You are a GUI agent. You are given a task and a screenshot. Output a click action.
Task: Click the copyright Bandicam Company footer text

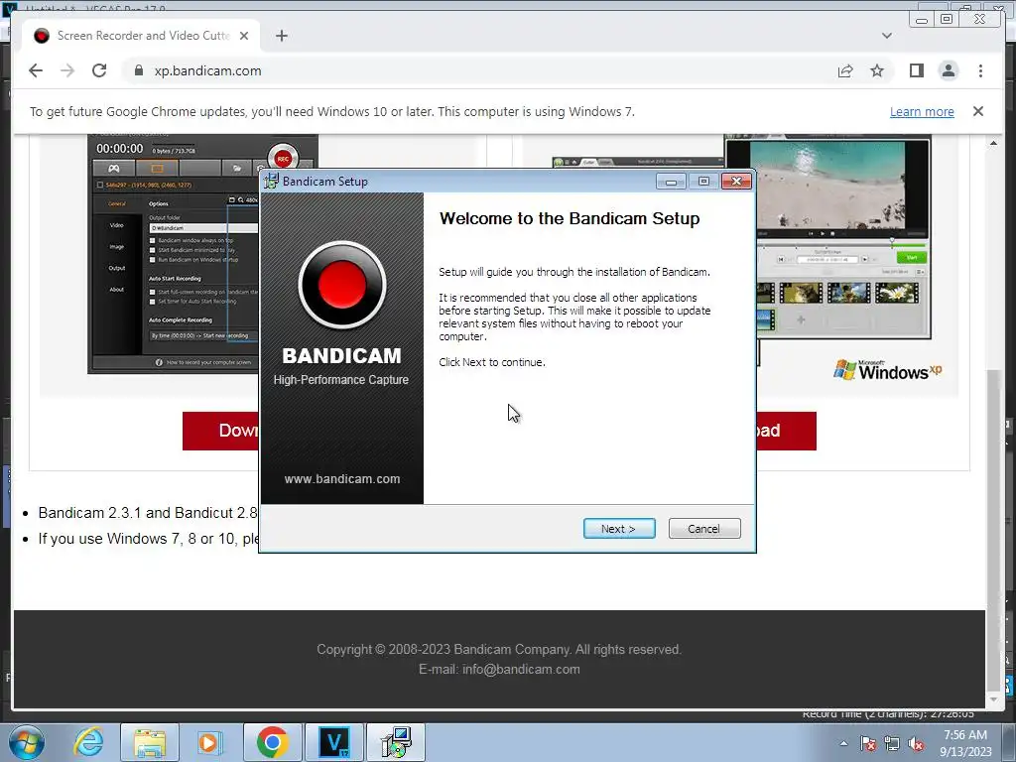tap(499, 649)
